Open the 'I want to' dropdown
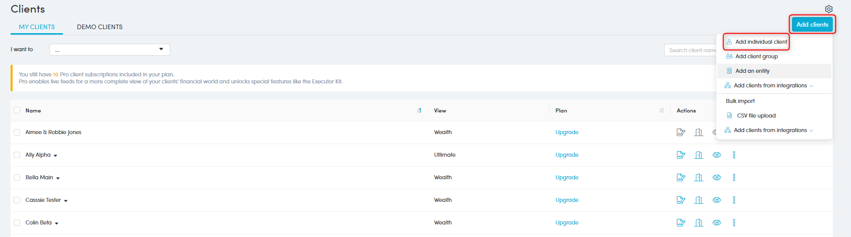The height and width of the screenshot is (237, 851). [x=109, y=50]
